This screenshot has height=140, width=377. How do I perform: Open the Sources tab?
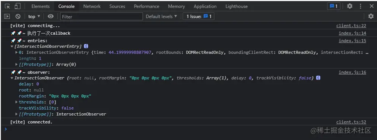click(117, 6)
